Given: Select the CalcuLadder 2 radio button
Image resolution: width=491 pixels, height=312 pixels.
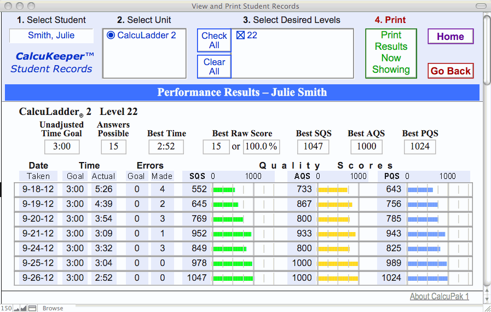Looking at the screenshot, I should (111, 35).
